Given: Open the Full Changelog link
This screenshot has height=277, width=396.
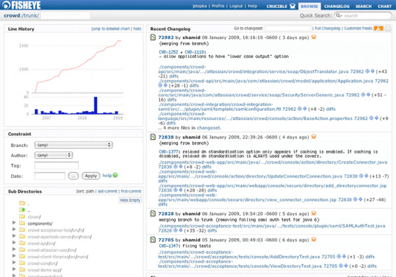Looking at the screenshot, I should 327,30.
